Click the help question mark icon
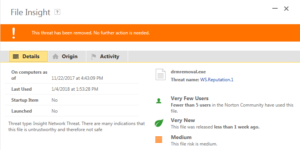Viewport: 300px width, 150px height. pos(58,12)
